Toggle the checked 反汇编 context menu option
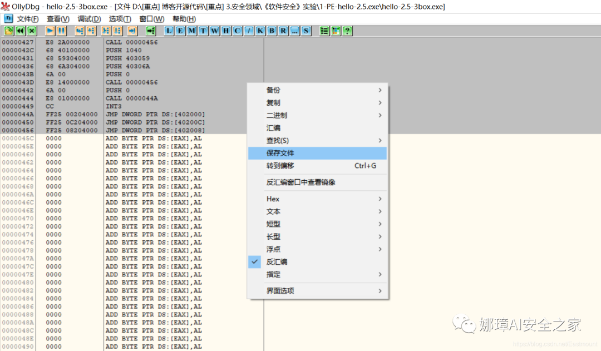Image resolution: width=601 pixels, height=351 pixels. click(317, 261)
